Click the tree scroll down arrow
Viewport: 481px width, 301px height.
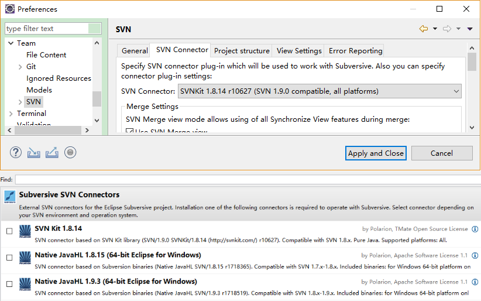click(x=97, y=121)
